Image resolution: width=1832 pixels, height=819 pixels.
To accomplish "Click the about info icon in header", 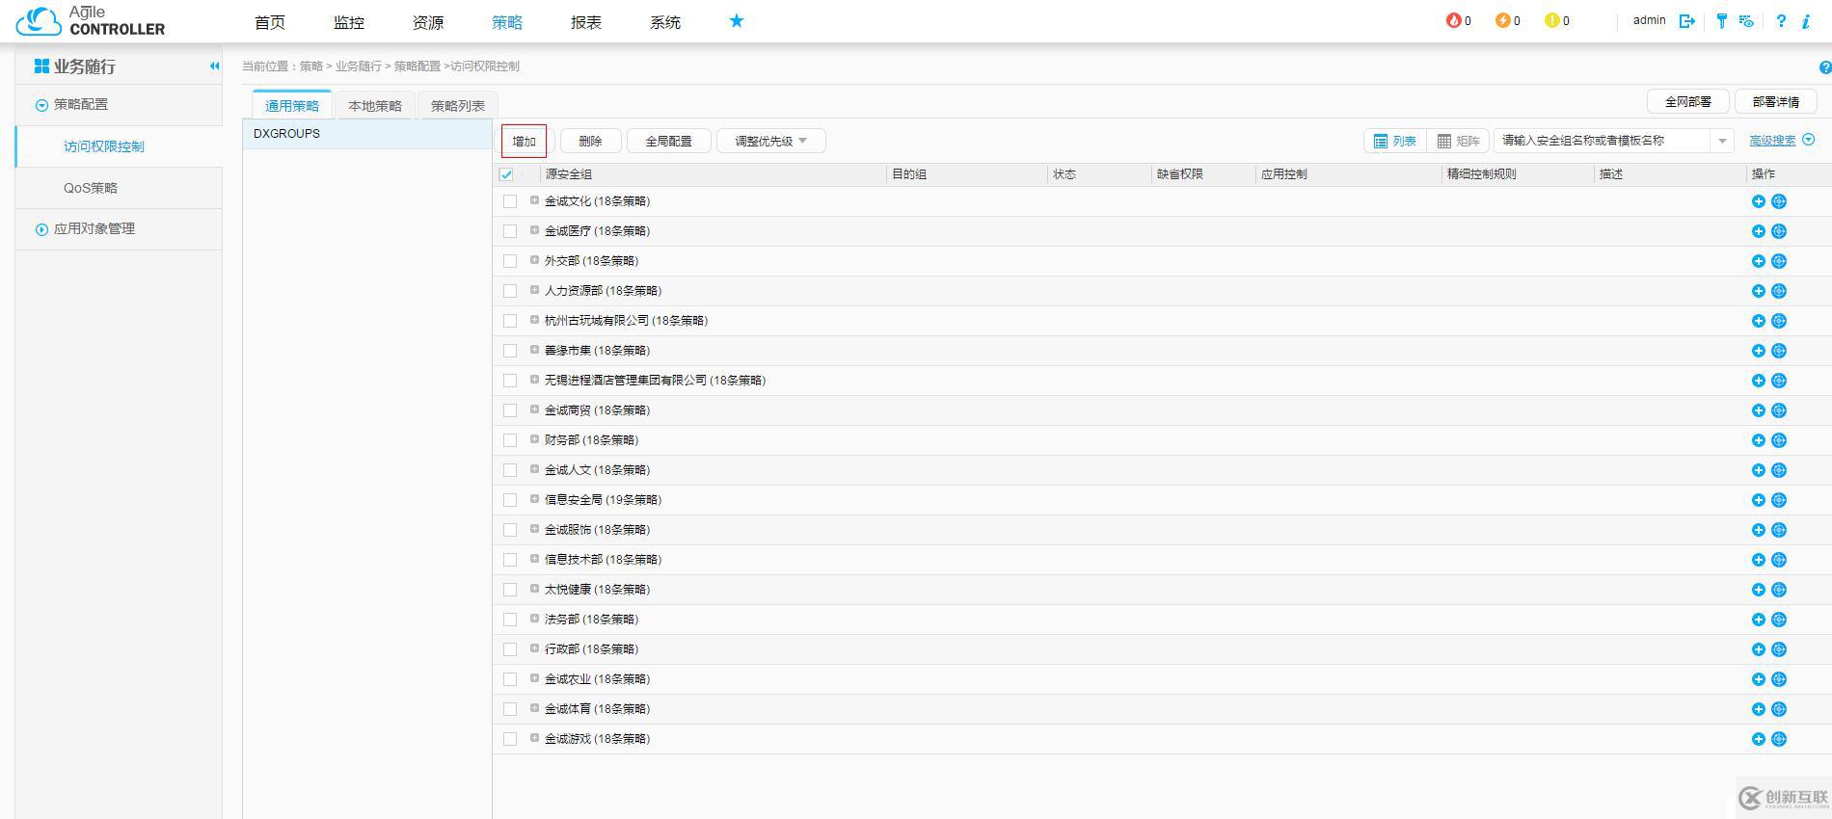I will [x=1806, y=20].
